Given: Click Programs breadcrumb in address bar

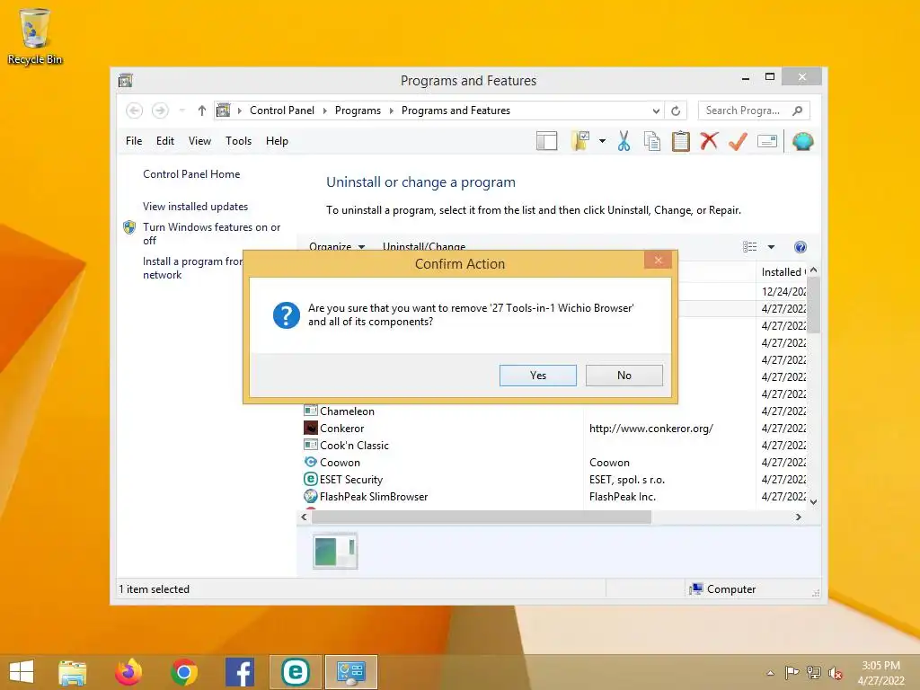Looking at the screenshot, I should point(358,111).
